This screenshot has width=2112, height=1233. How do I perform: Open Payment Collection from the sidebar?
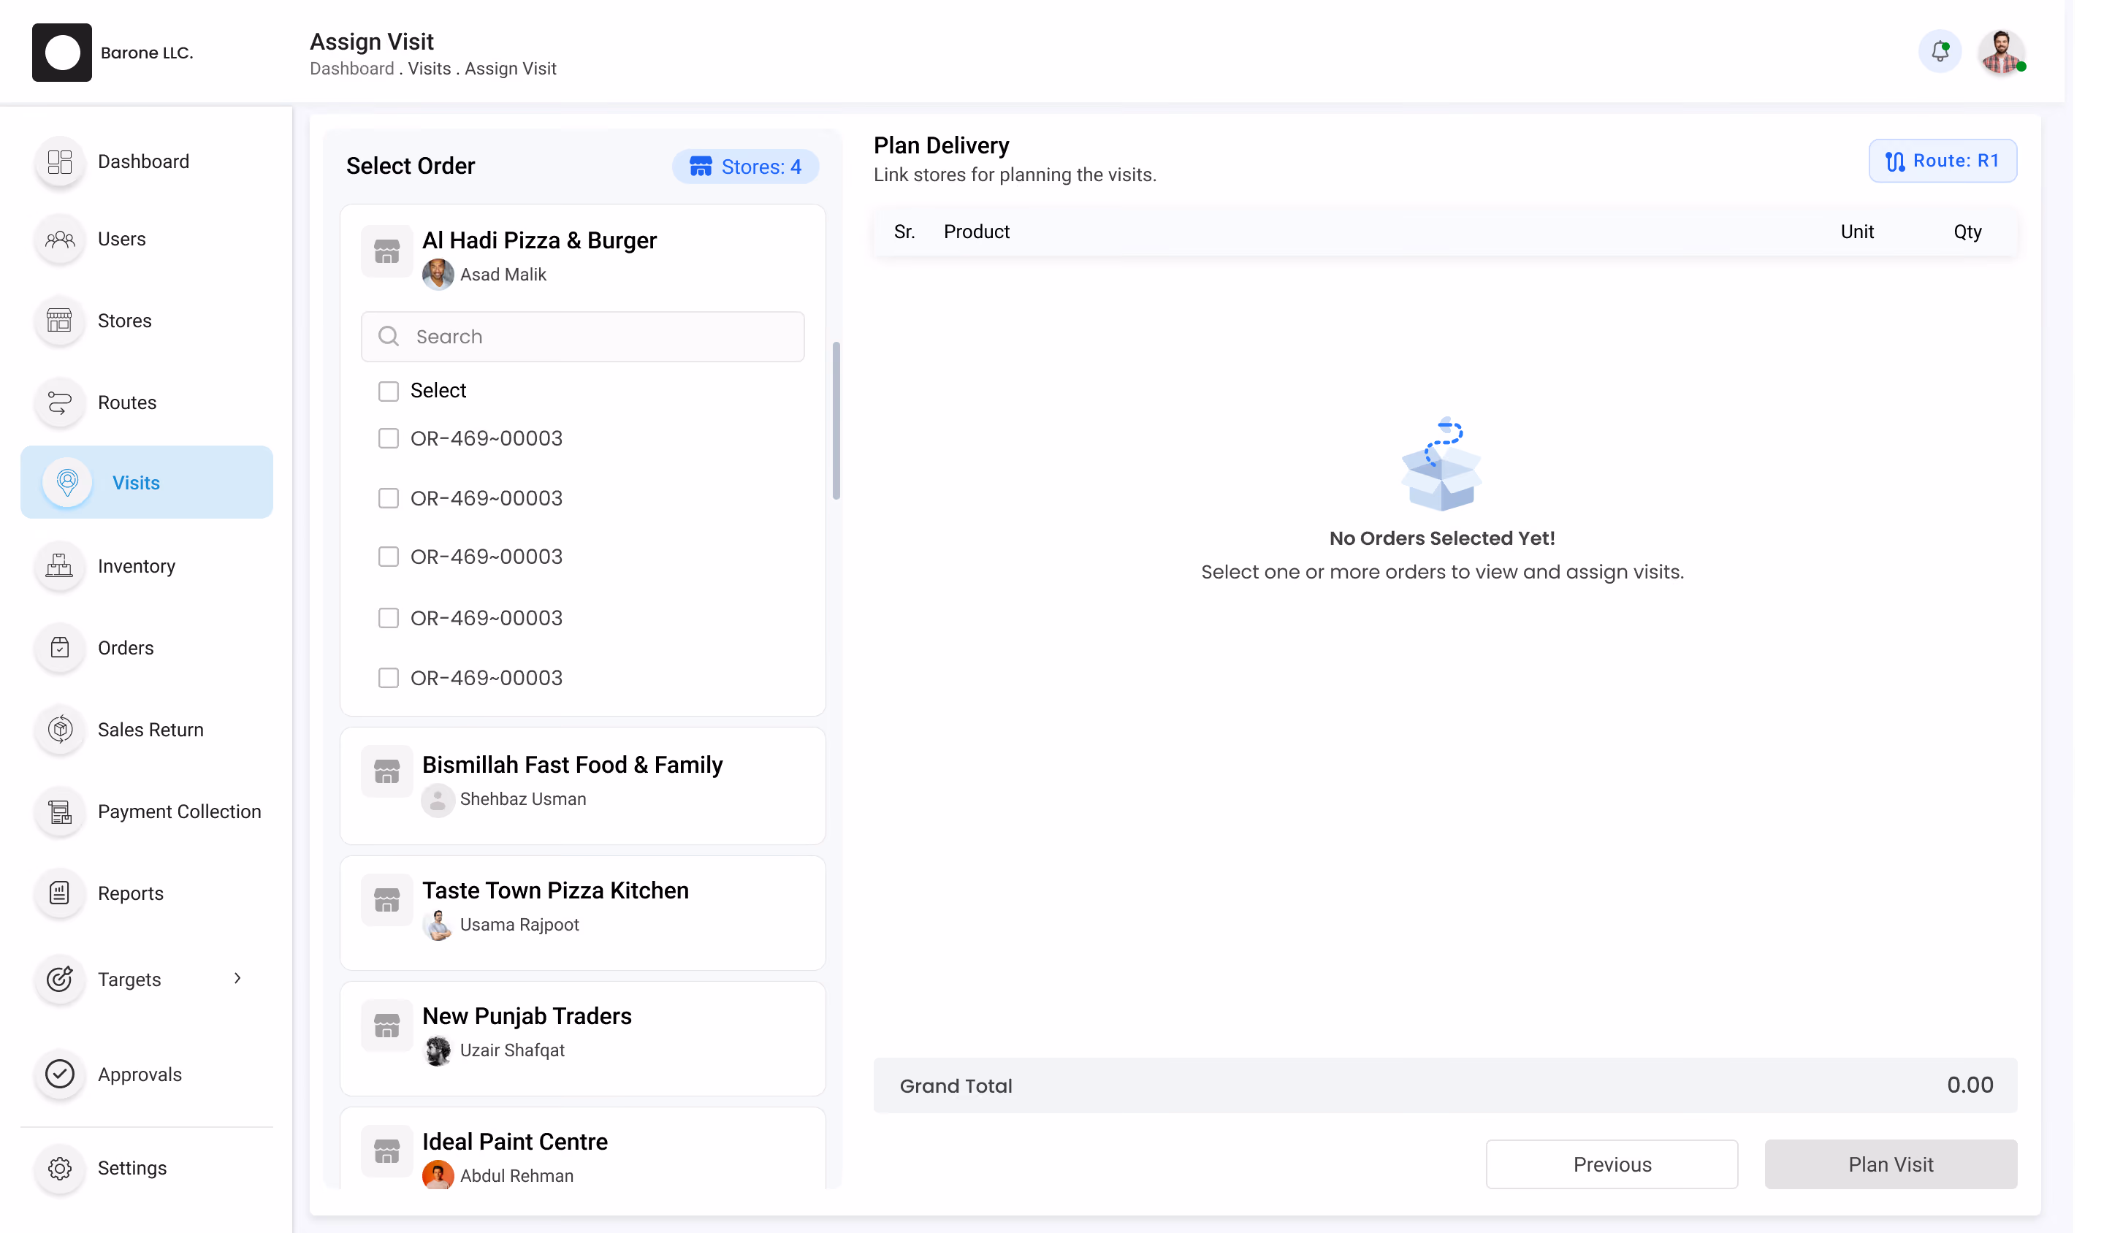pos(180,812)
